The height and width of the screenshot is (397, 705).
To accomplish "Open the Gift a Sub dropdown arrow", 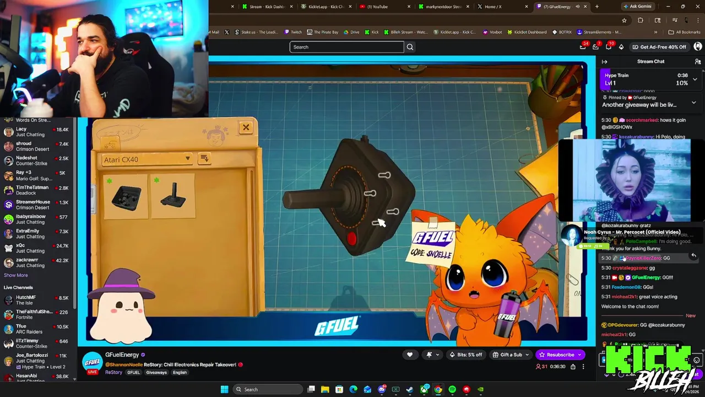I will pos(527,355).
